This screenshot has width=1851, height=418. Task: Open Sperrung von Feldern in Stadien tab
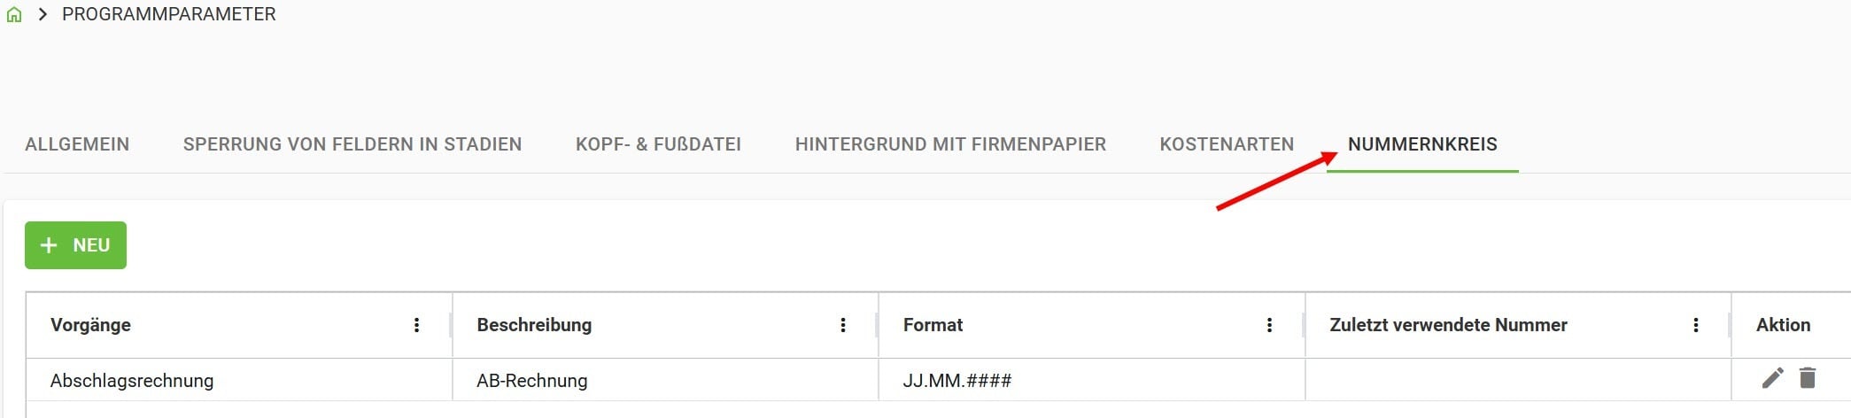[x=352, y=144]
